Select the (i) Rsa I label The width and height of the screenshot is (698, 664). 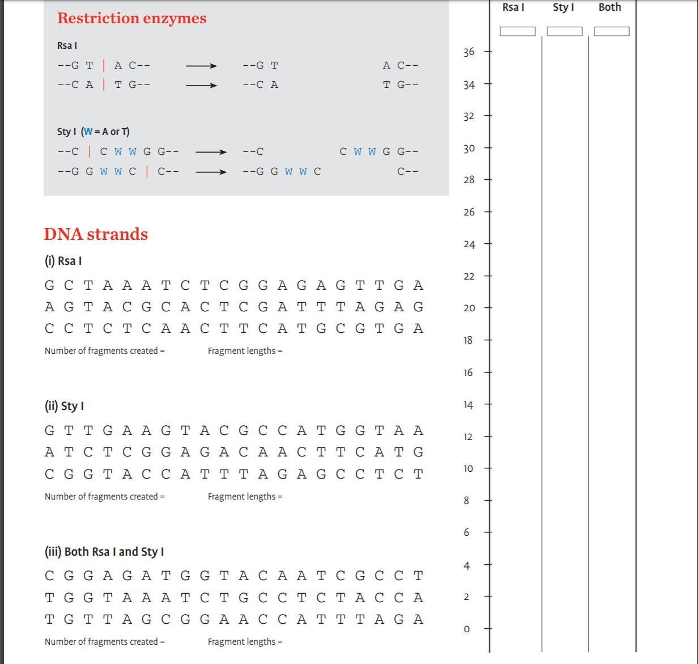pyautogui.click(x=63, y=261)
